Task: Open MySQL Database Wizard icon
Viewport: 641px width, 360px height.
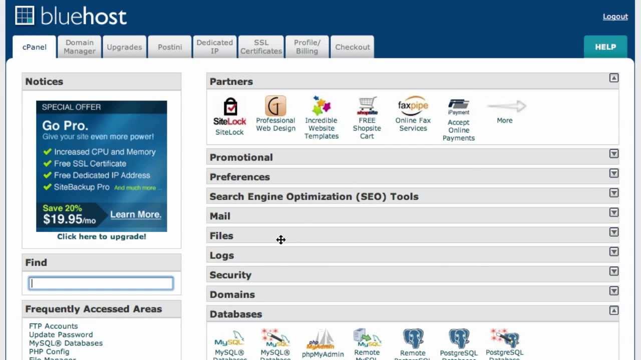Action: point(275,338)
